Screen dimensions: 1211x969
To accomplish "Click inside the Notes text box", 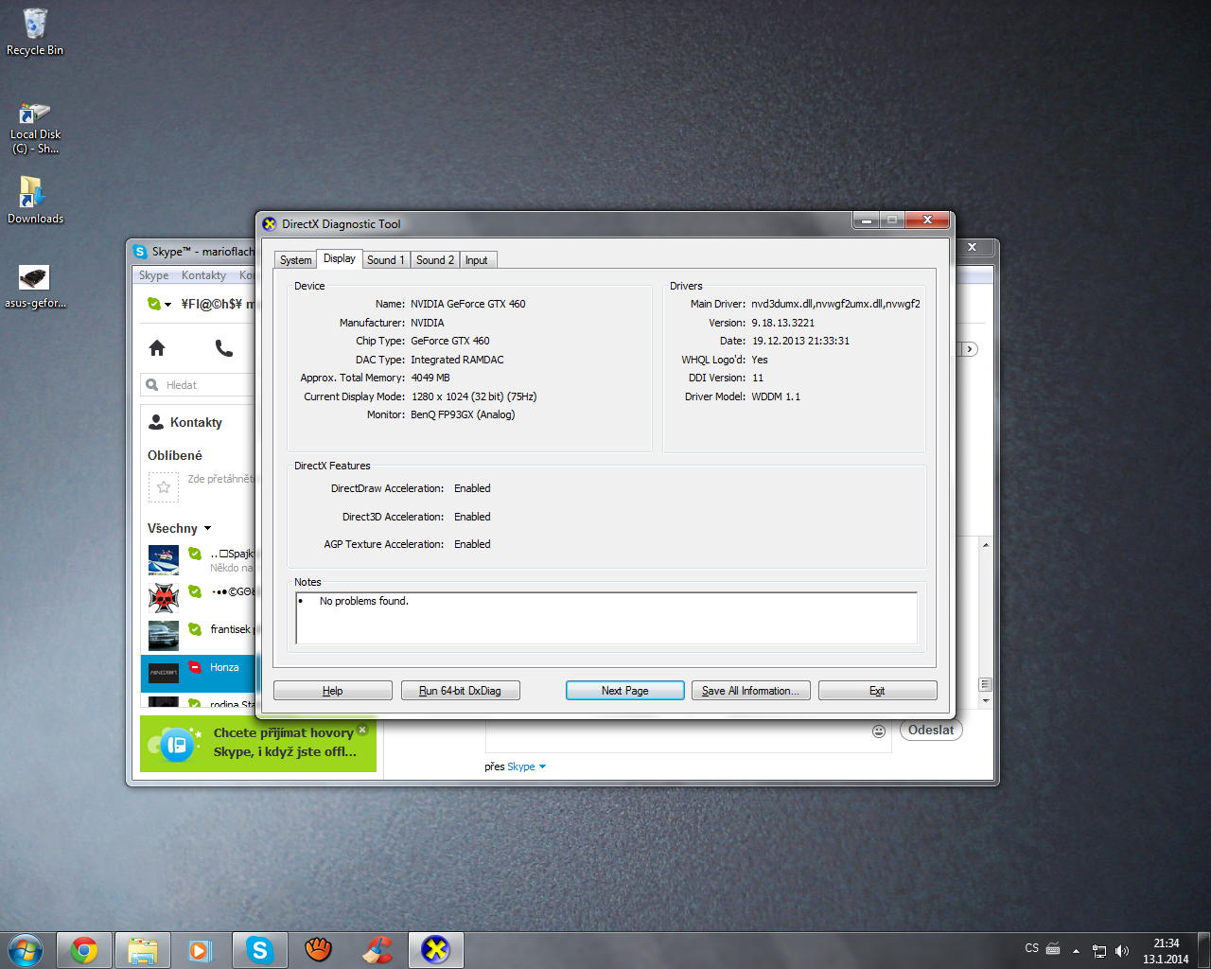I will pyautogui.click(x=606, y=618).
